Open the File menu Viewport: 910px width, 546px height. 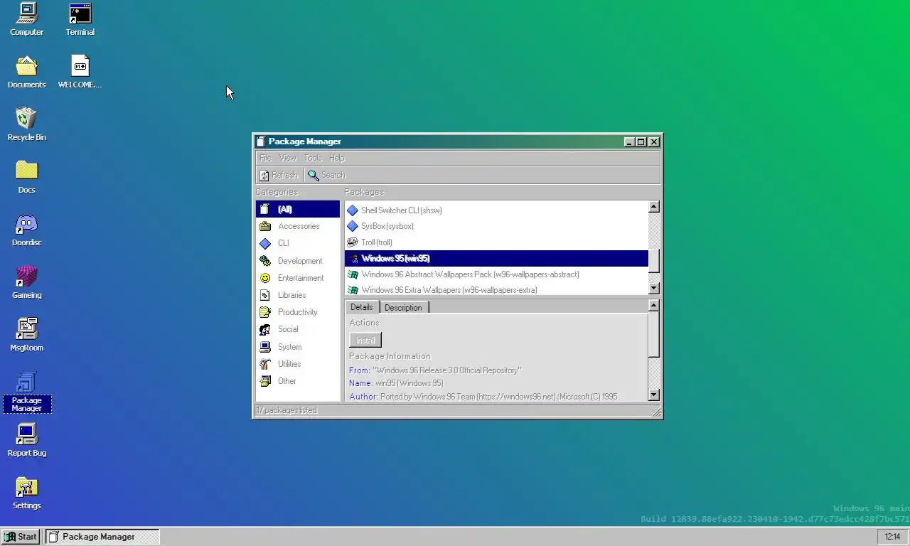pyautogui.click(x=265, y=158)
